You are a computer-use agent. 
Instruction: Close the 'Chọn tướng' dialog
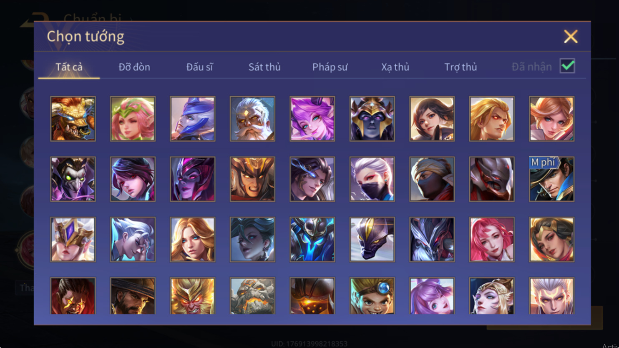(571, 37)
